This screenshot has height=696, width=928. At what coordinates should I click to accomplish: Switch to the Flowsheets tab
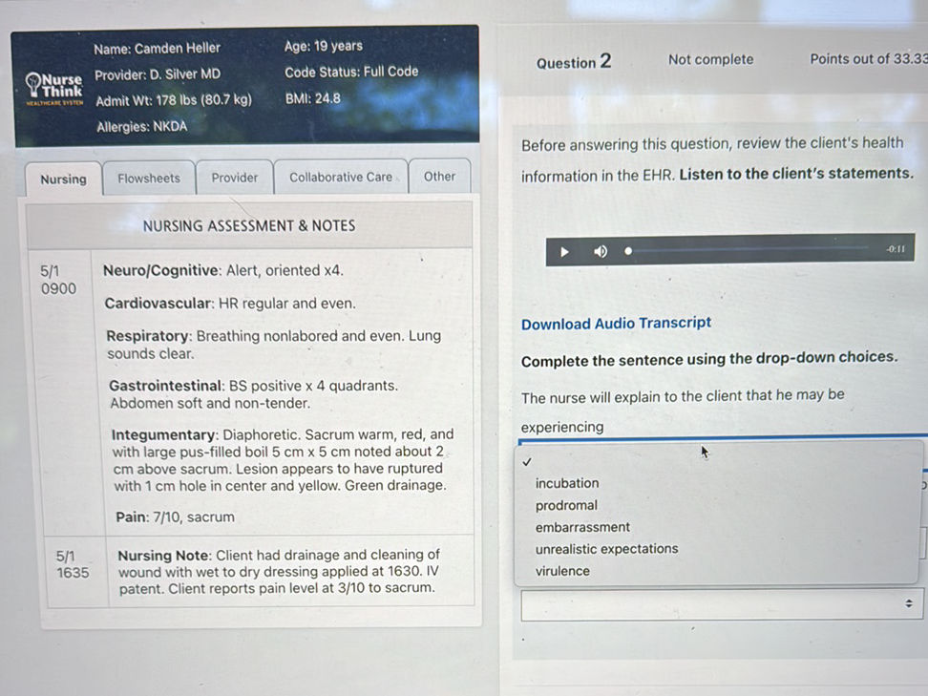[x=149, y=178]
